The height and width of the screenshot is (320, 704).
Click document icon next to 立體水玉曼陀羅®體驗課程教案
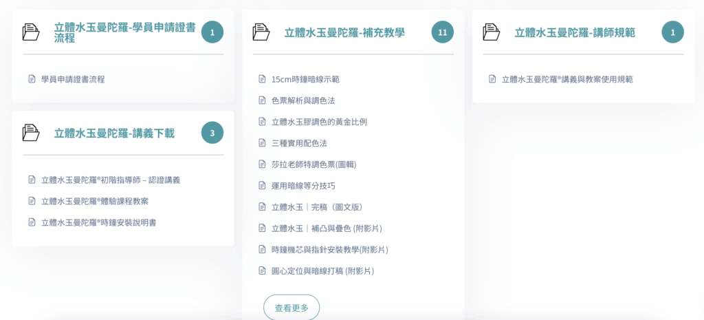pyautogui.click(x=32, y=201)
